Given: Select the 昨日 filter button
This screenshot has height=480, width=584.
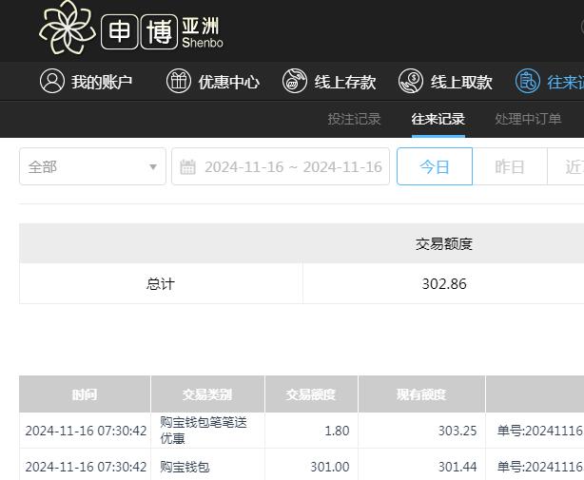Looking at the screenshot, I should (x=510, y=166).
